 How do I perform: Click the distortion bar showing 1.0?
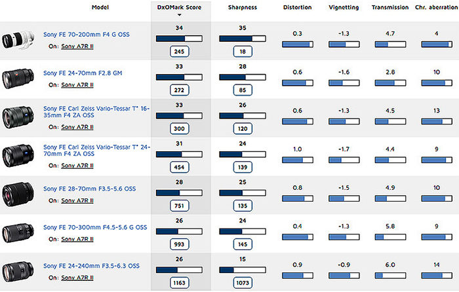pos(298,160)
